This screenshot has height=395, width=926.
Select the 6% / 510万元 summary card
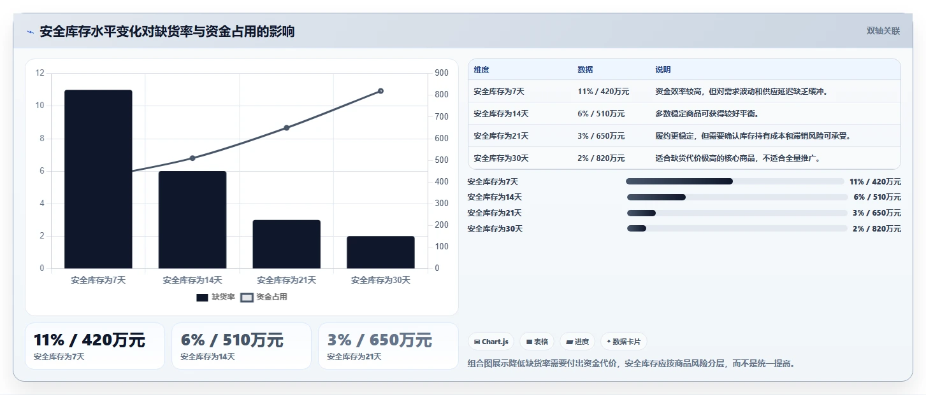(242, 346)
